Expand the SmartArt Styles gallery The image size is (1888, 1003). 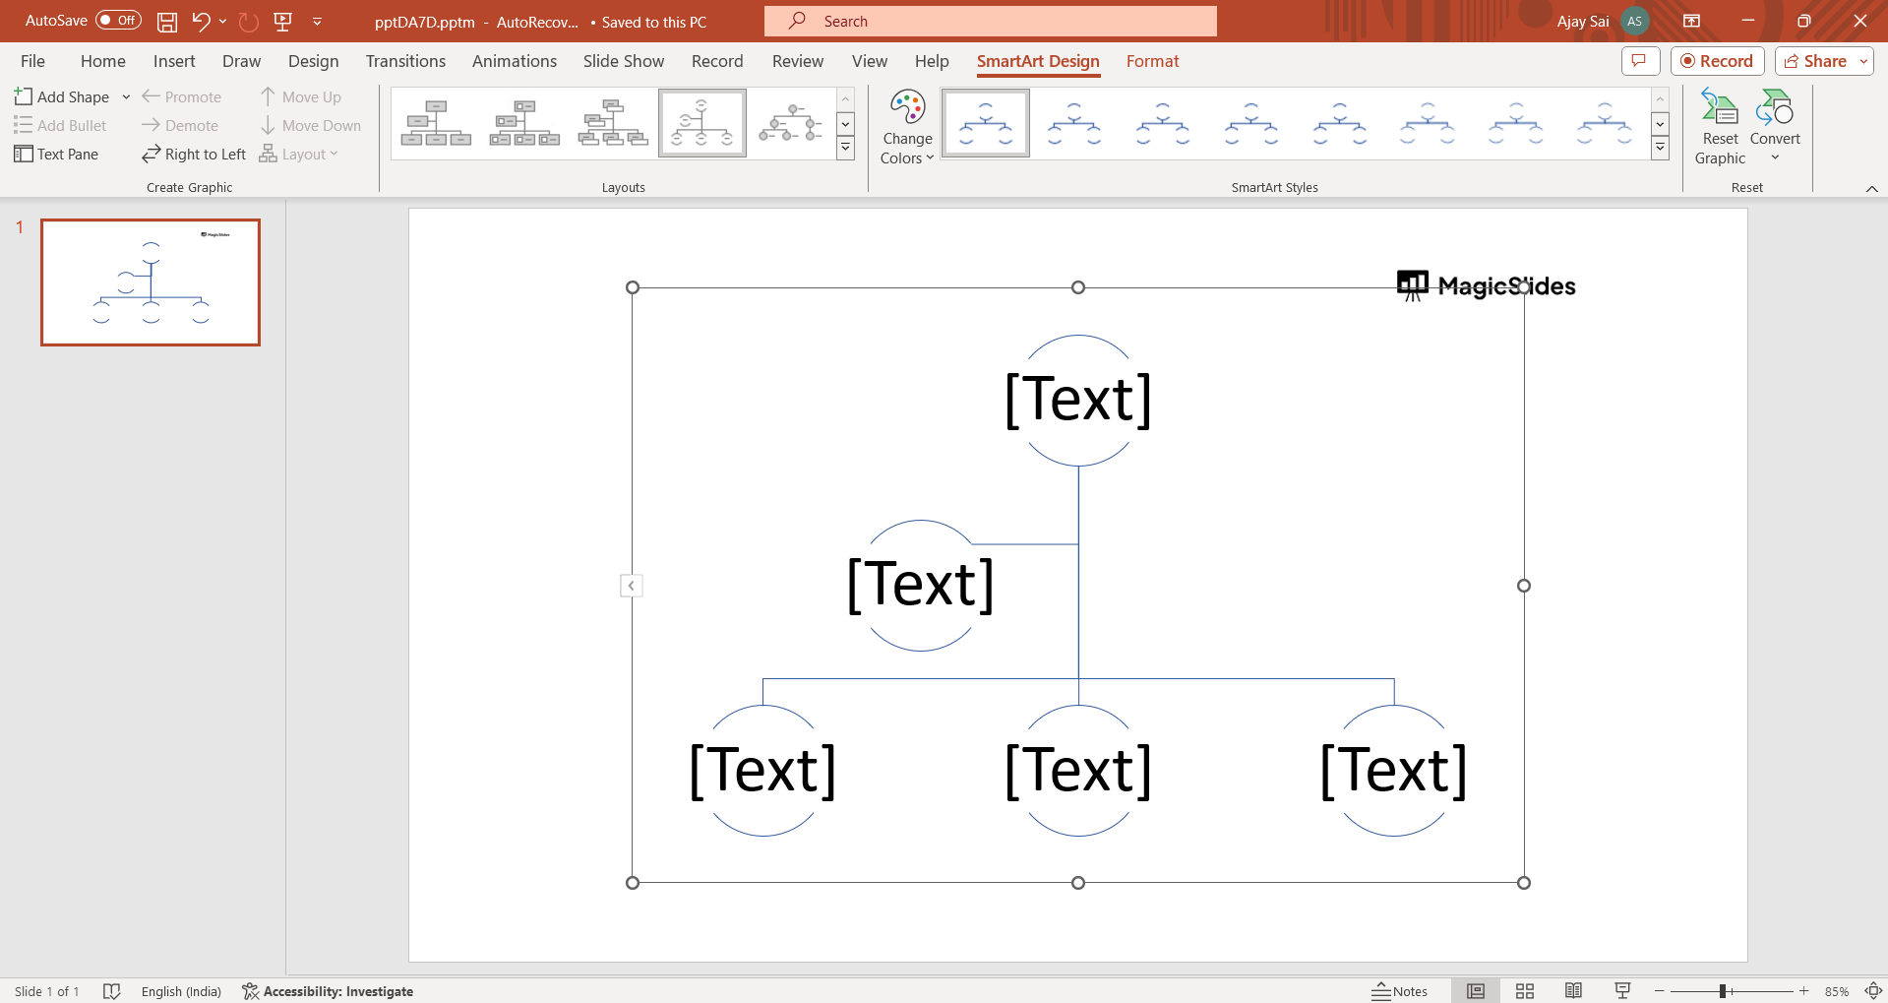1661,148
